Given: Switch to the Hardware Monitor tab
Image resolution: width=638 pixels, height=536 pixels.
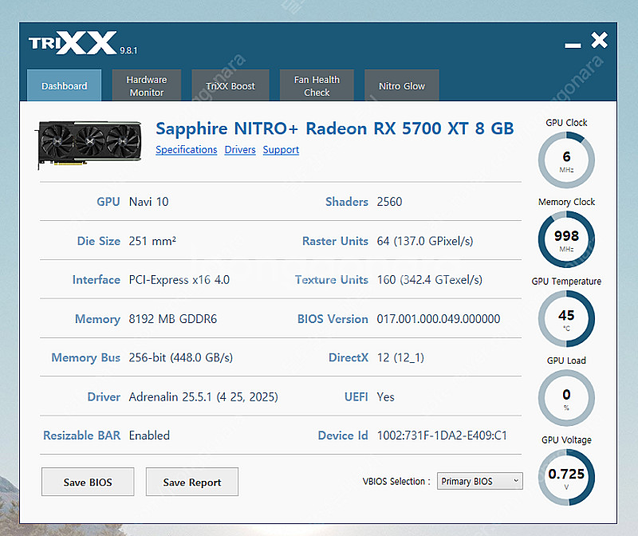Looking at the screenshot, I should point(147,85).
